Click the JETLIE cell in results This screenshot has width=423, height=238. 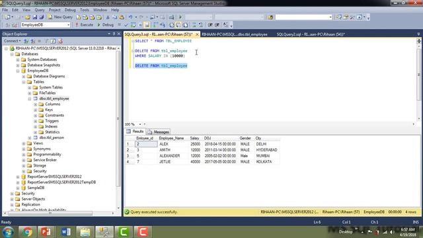(173, 162)
